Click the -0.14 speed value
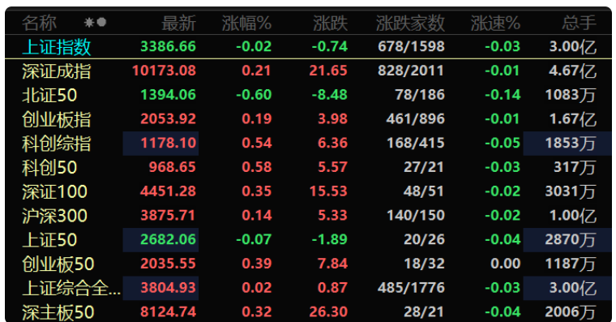 click(503, 95)
